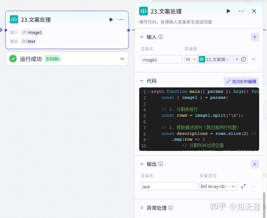Expand the 运行成功 result details chevron

coord(122,59)
